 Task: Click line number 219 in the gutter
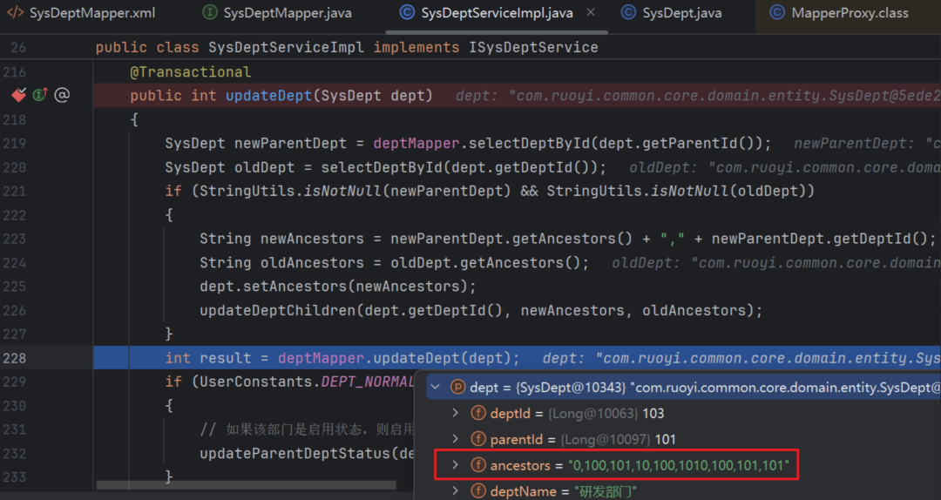pos(15,144)
